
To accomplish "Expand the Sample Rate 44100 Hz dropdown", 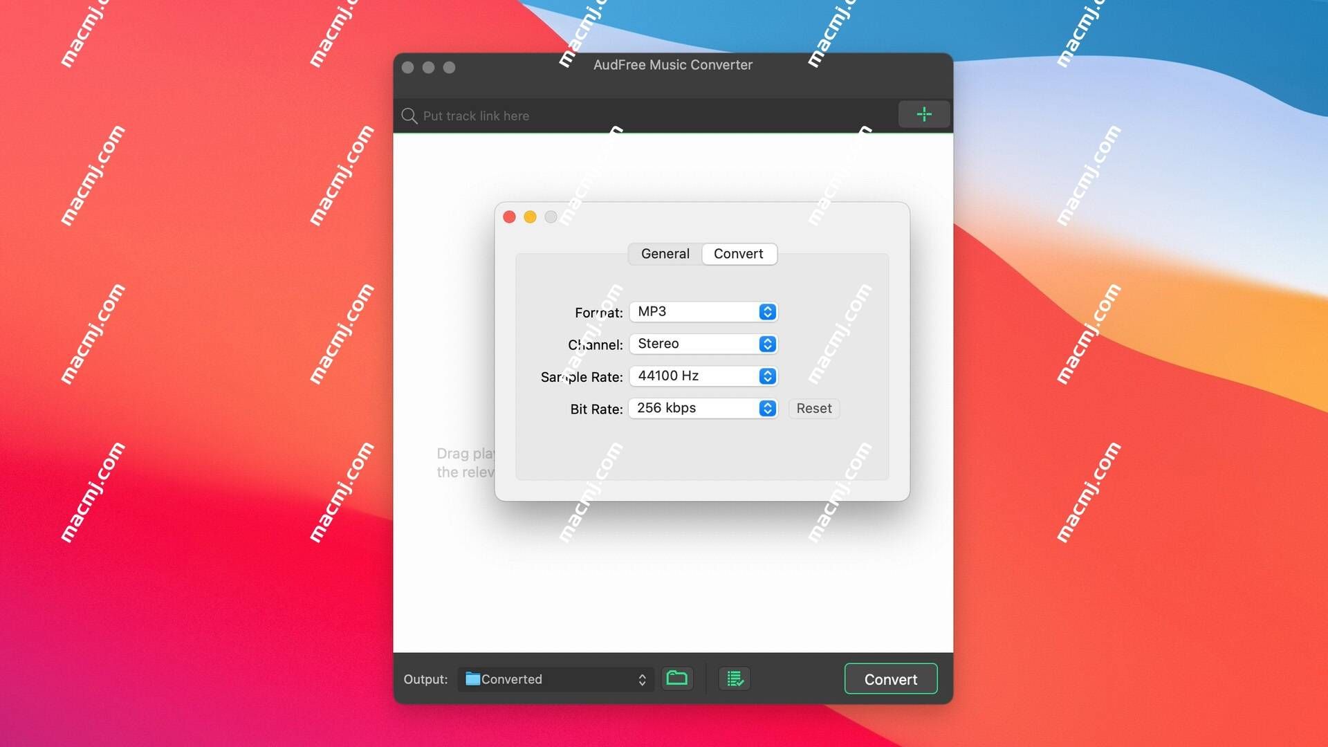I will click(x=766, y=376).
